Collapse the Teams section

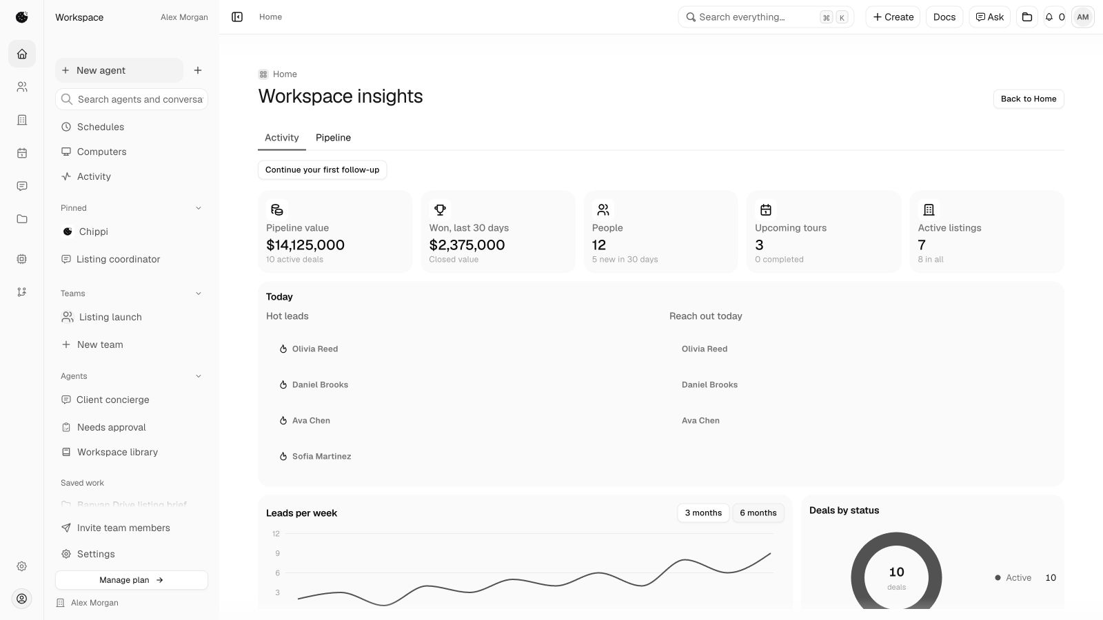[x=199, y=293]
